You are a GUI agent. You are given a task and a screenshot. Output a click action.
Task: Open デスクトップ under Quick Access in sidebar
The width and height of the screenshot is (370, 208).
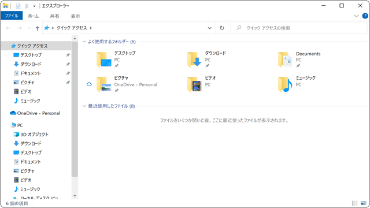point(31,55)
